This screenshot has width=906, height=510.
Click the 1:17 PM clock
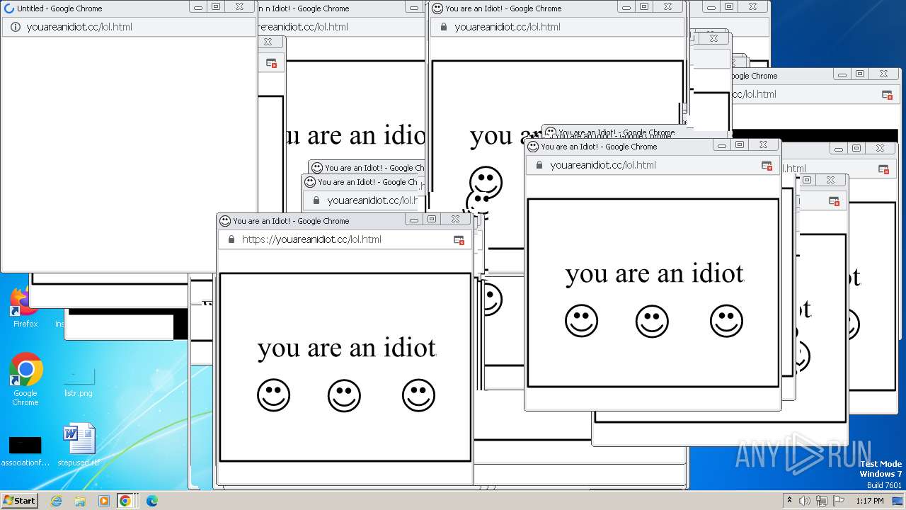point(869,501)
